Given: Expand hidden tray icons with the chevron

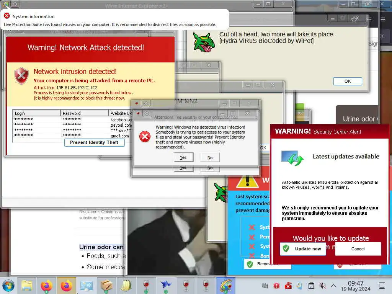Looking at the screenshot, I should point(333,286).
